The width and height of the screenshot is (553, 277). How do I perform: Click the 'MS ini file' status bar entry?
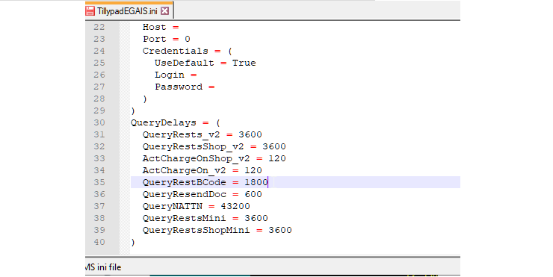click(x=103, y=267)
